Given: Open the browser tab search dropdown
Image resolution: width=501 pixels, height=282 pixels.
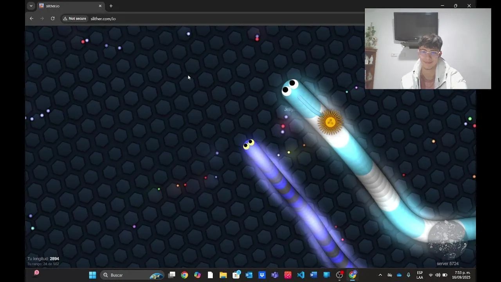Looking at the screenshot, I should (31, 6).
